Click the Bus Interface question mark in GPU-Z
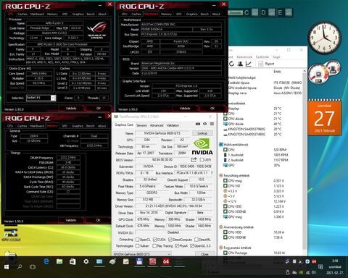The height and width of the screenshot is (278, 348). pyautogui.click(x=212, y=173)
